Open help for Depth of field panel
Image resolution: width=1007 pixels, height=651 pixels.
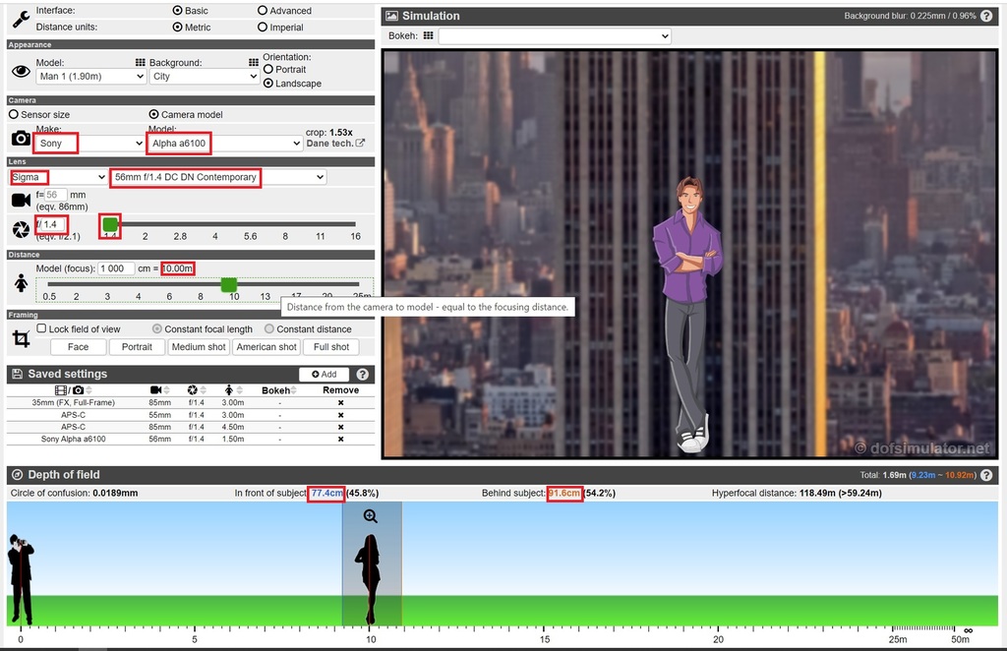coord(986,475)
